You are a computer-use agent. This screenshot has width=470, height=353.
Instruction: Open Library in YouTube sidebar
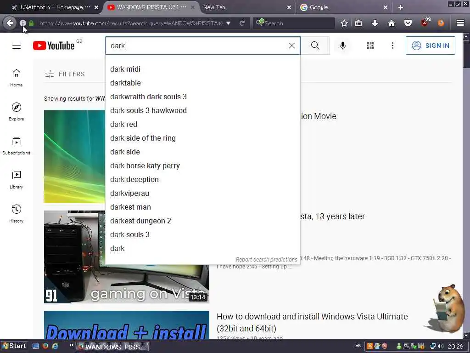click(x=17, y=180)
